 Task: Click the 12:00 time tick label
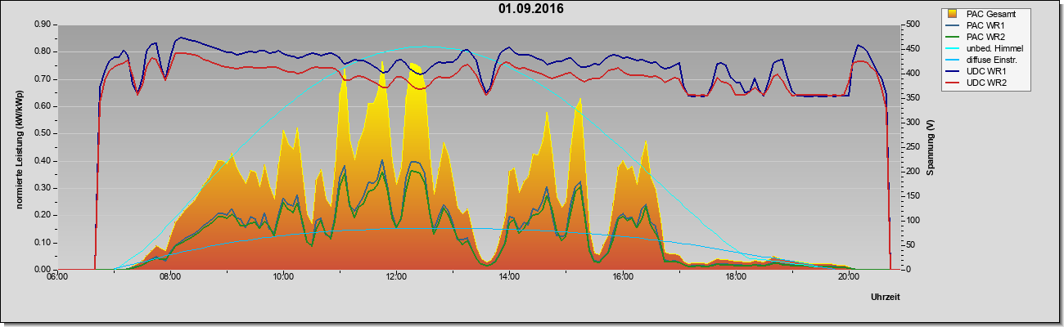(x=395, y=278)
